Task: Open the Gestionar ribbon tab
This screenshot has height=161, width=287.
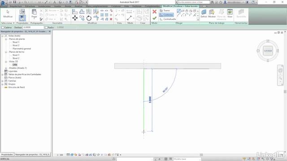Action: [x=137, y=6]
